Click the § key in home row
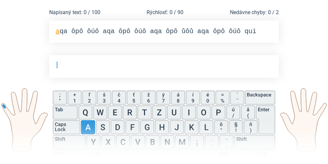Screen dimensions: 328x164 (x=236, y=127)
